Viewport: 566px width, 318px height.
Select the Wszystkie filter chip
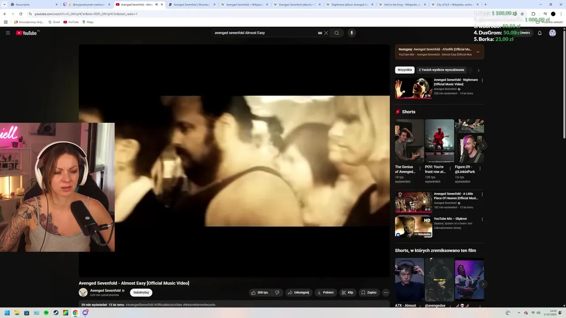(405, 70)
